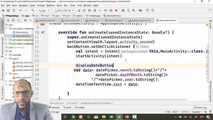Open the SDK Manager icon

coord(134,10)
